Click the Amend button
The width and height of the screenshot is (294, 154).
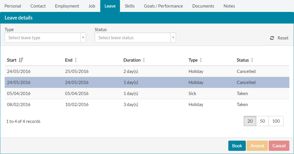coord(257,146)
